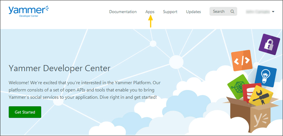Click the search magnifier icon
Viewport: 283px width, 136px height.
pos(232,12)
